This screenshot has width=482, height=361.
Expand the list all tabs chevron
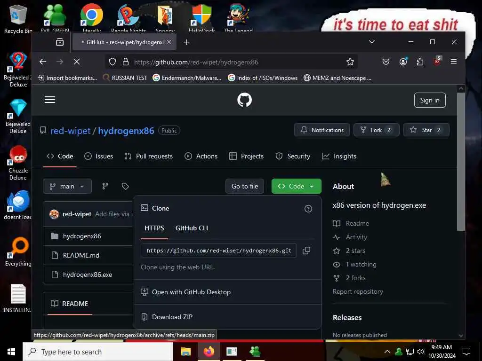372,42
